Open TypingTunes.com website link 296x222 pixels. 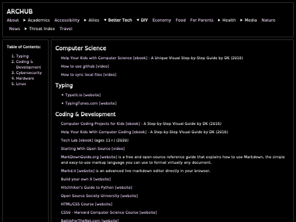pyautogui.click(x=91, y=103)
